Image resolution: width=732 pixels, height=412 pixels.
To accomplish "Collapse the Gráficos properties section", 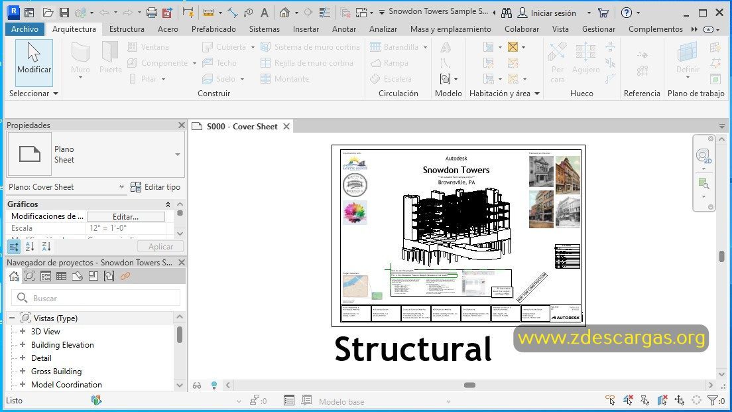I will pyautogui.click(x=168, y=204).
